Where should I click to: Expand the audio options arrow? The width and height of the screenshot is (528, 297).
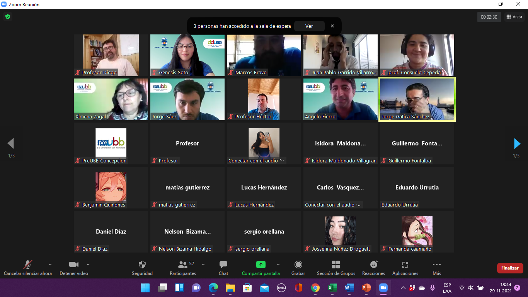[x=50, y=265]
